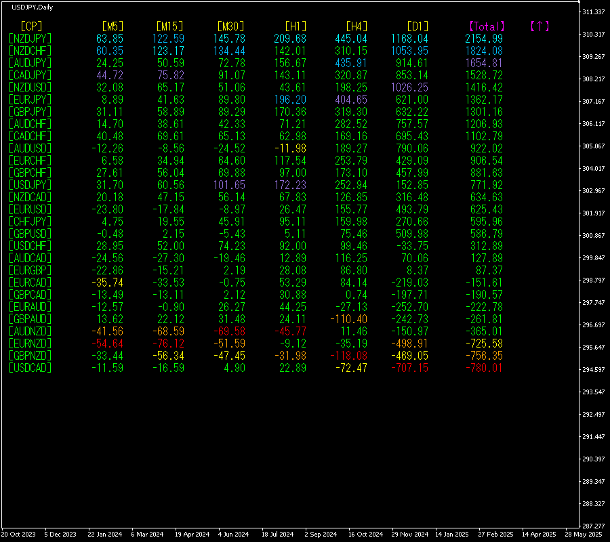Screen dimensions: 610x542
Task: Click AUDJPY total value 1654.81
Action: [x=484, y=63]
